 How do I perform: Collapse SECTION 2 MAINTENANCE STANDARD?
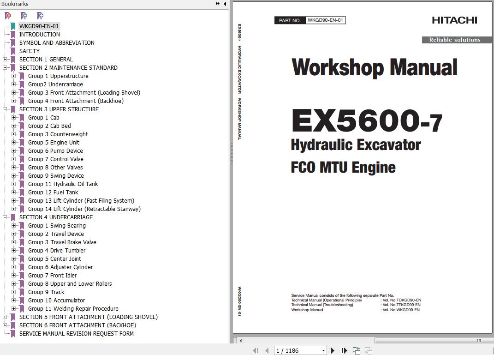pyautogui.click(x=5, y=67)
